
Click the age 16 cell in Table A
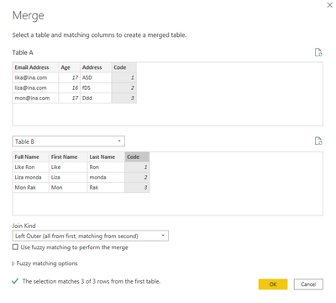tap(70, 88)
